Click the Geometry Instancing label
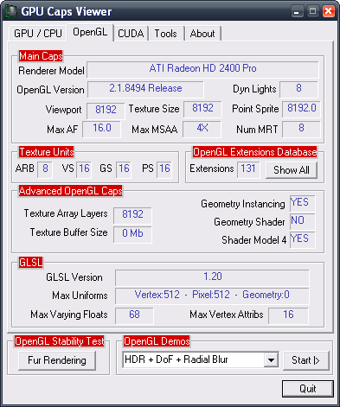Screen dimensions: 340x407 click(243, 204)
